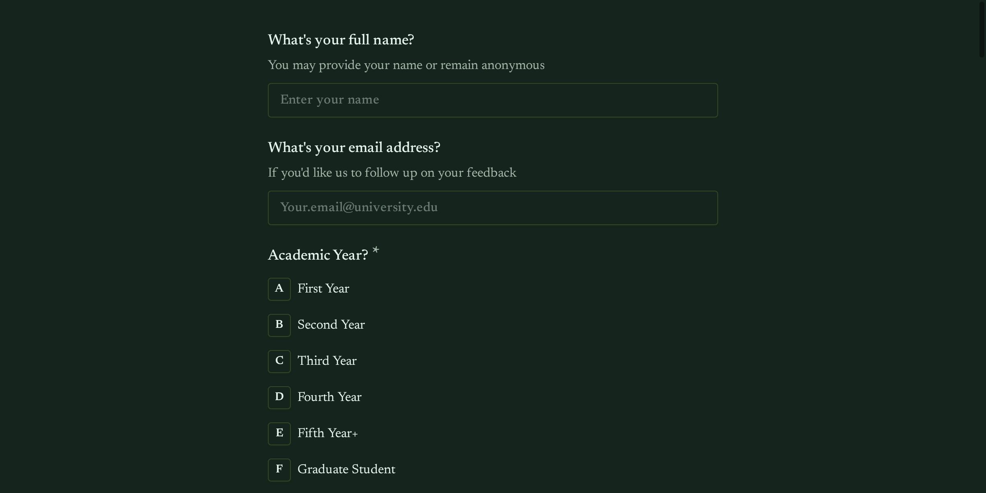Select the "First Year" option
Image resolution: width=986 pixels, height=493 pixels.
323,289
